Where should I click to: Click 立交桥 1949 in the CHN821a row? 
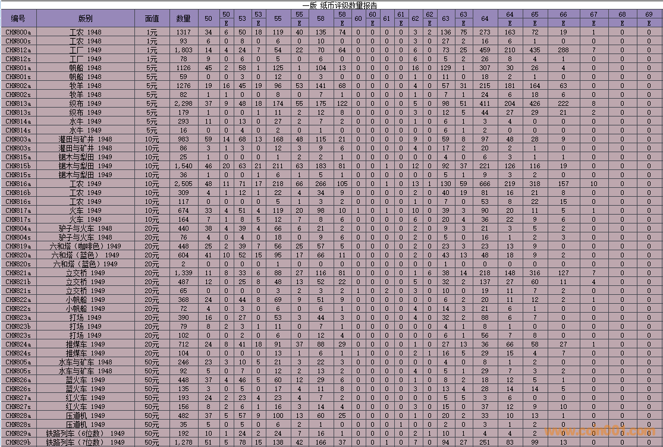pos(86,273)
